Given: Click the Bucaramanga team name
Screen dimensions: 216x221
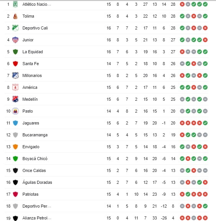Looking at the screenshot, I should pos(35,135).
